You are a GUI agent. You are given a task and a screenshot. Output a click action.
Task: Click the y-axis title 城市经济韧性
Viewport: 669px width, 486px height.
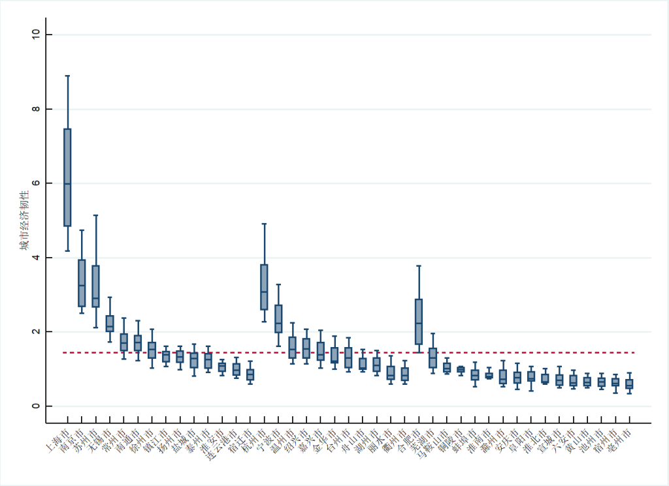click(x=24, y=220)
